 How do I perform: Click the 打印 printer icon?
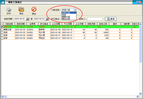(x=9, y=9)
